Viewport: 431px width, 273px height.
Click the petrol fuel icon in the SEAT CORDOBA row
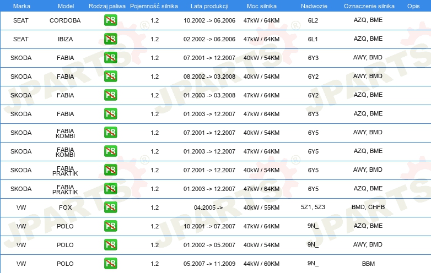click(110, 21)
